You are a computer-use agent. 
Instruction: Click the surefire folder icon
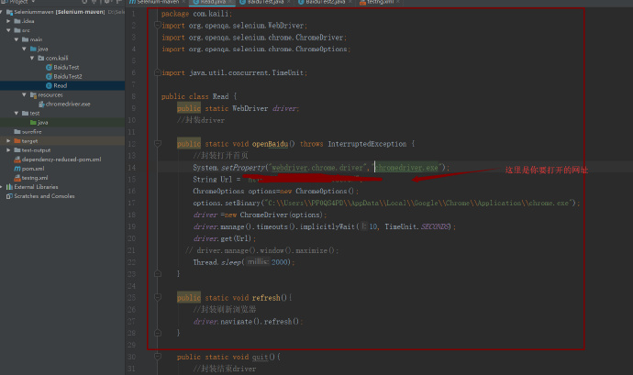click(17, 132)
